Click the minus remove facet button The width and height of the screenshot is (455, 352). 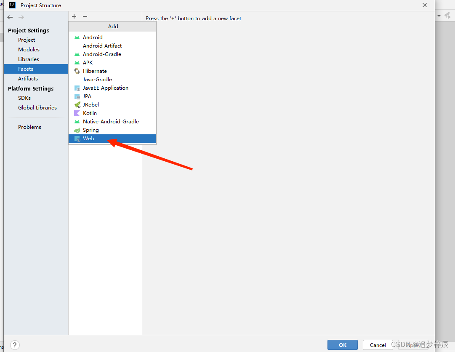click(85, 16)
